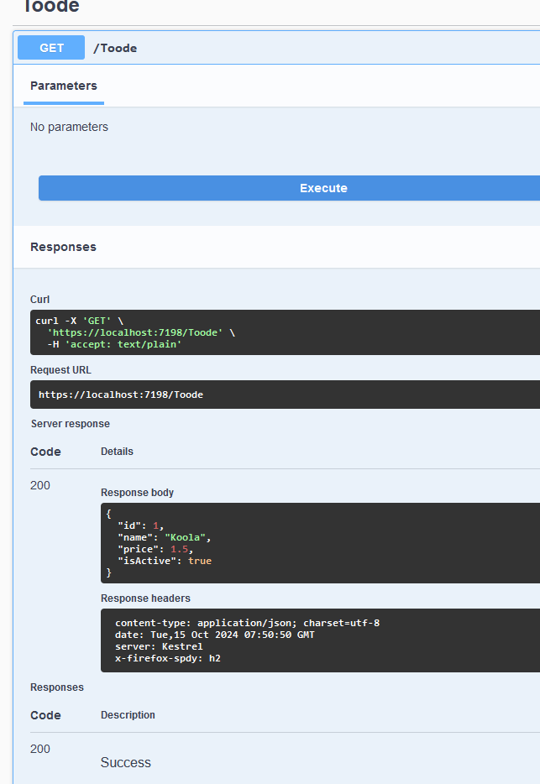
Task: Click the "name": "Koola" line
Action: tap(164, 537)
